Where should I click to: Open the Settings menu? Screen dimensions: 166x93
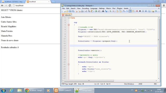pyautogui.click(x=102, y=8)
